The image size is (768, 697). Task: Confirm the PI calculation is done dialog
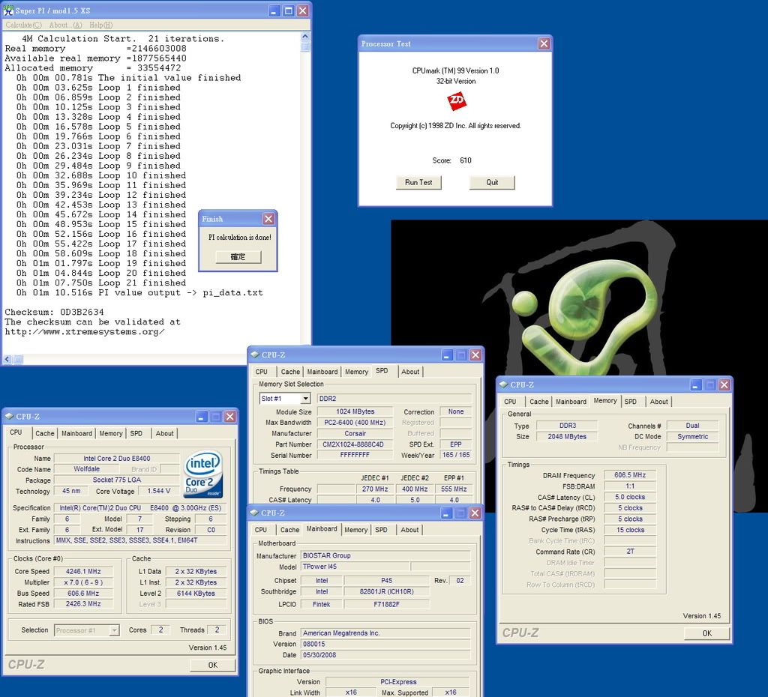[x=238, y=256]
